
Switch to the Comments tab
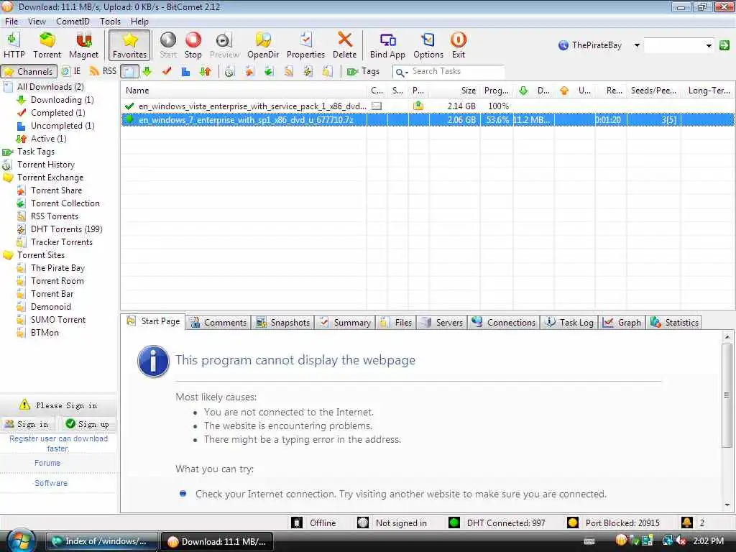point(218,323)
